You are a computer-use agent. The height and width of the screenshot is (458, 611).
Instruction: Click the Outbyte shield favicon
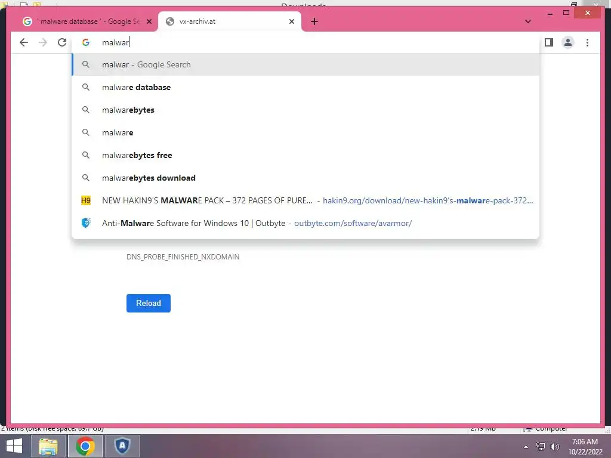pos(86,223)
